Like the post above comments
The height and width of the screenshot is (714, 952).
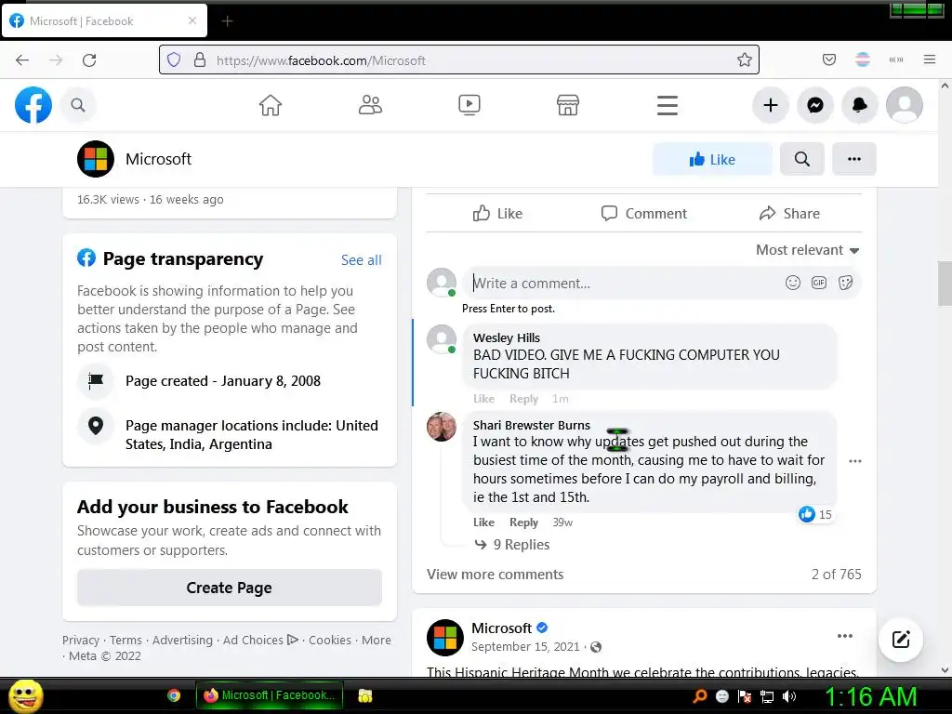(497, 213)
